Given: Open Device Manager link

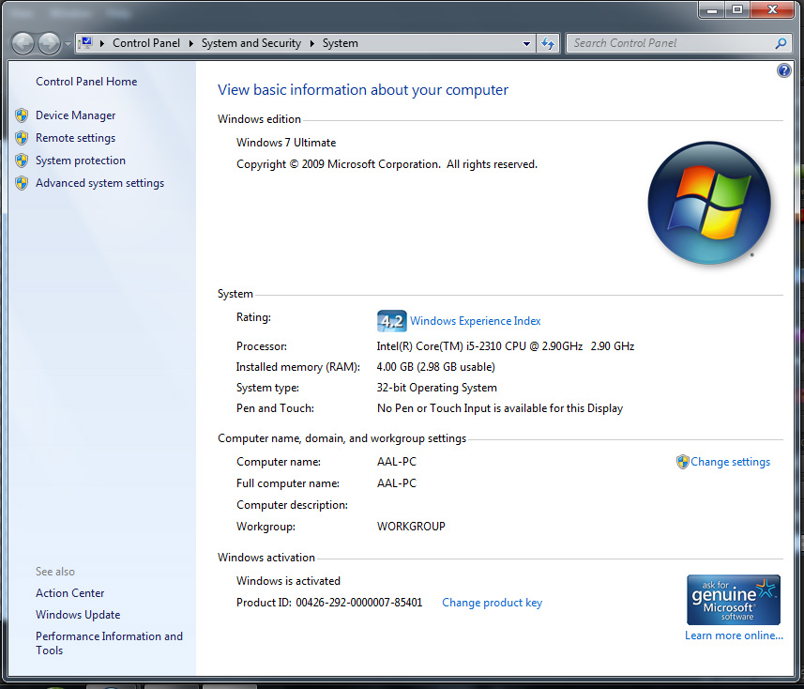Looking at the screenshot, I should [x=75, y=115].
